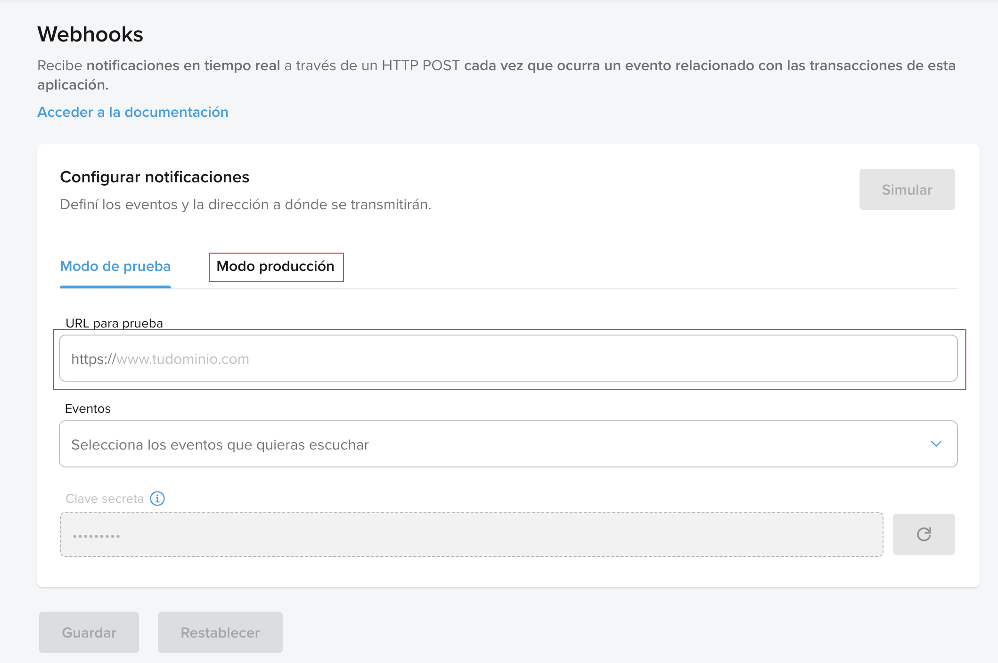
Task: Click the masked Clave secreta field
Action: [x=471, y=534]
